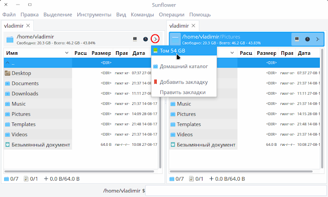The width and height of the screenshot is (328, 197).
Task: Open history clock icon in left panel
Action: [x=146, y=39]
